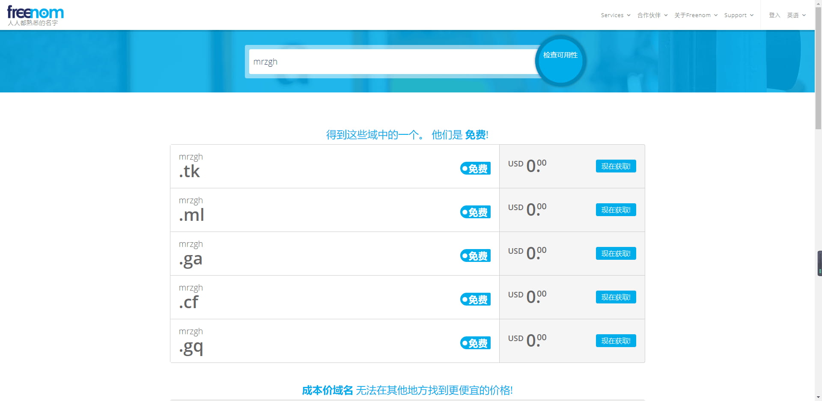
Task: Click the Freenom logo
Action: click(x=35, y=13)
